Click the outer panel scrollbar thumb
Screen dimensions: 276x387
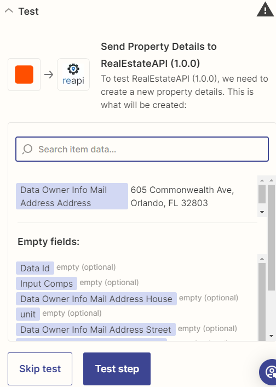click(271, 237)
